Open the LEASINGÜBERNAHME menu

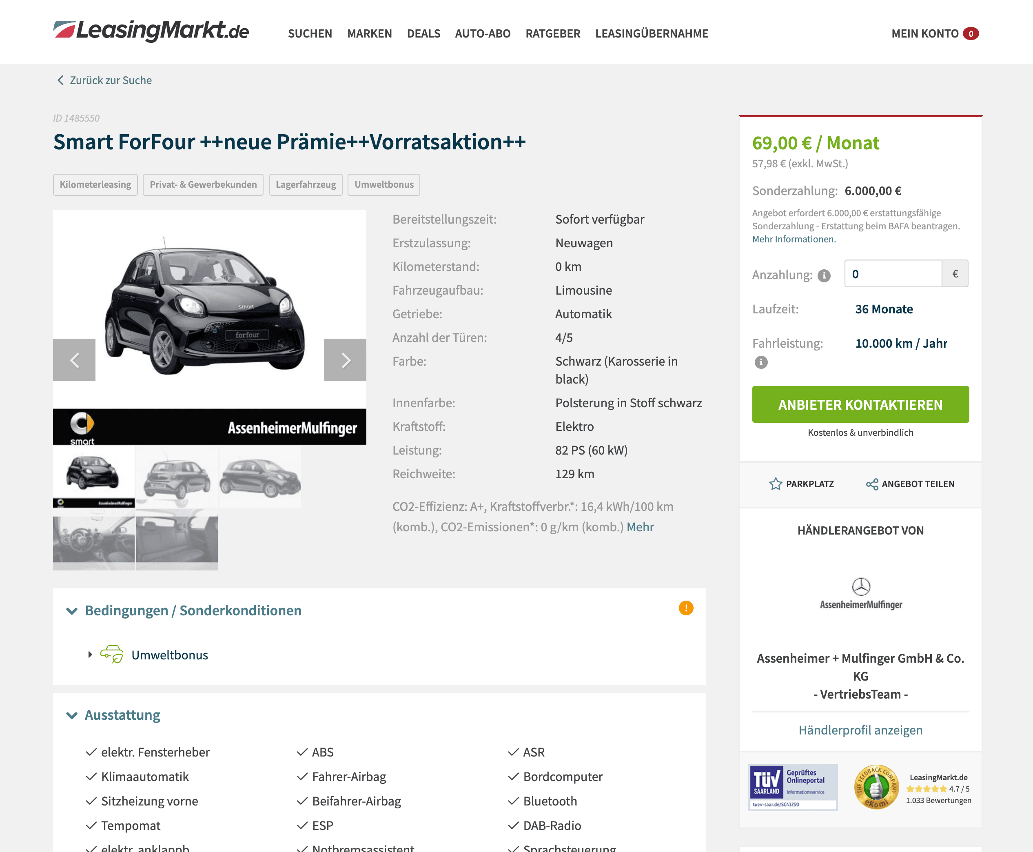click(x=652, y=33)
